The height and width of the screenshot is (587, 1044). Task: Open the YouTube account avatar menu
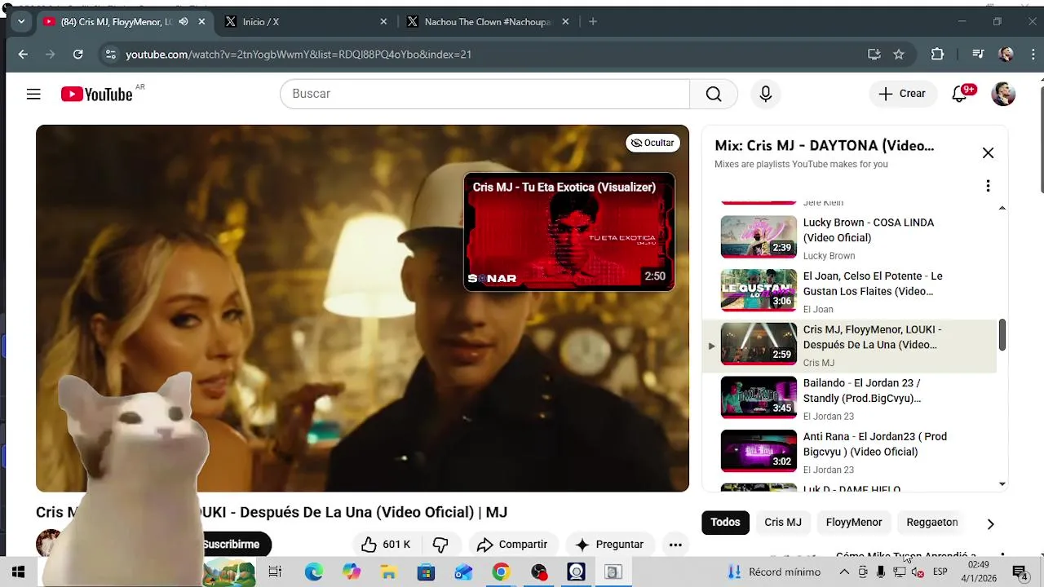point(1003,94)
